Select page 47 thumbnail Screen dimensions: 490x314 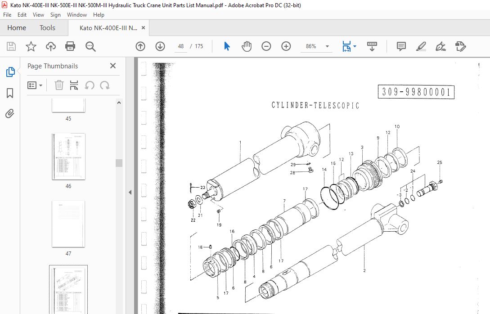tap(68, 224)
